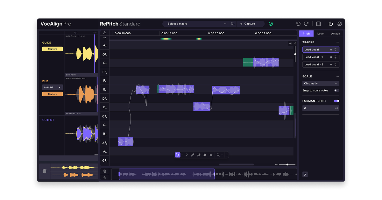382x200 pixels.
Task: Switch to the Pitch tab
Action: click(x=306, y=33)
